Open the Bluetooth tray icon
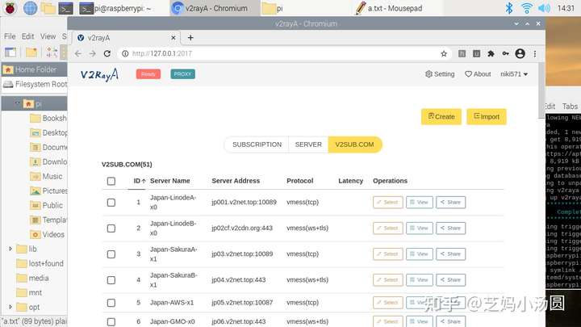The width and height of the screenshot is (581, 327). tap(509, 8)
